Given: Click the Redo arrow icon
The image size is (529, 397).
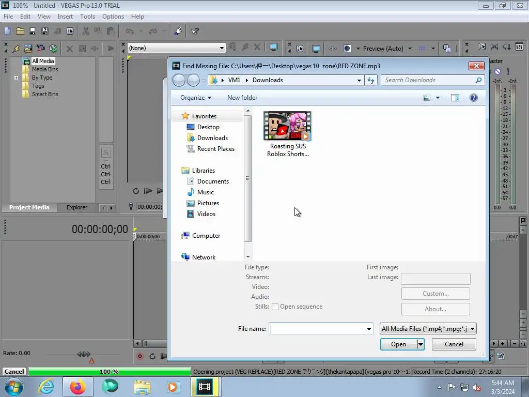Looking at the screenshot, I should coord(153,31).
